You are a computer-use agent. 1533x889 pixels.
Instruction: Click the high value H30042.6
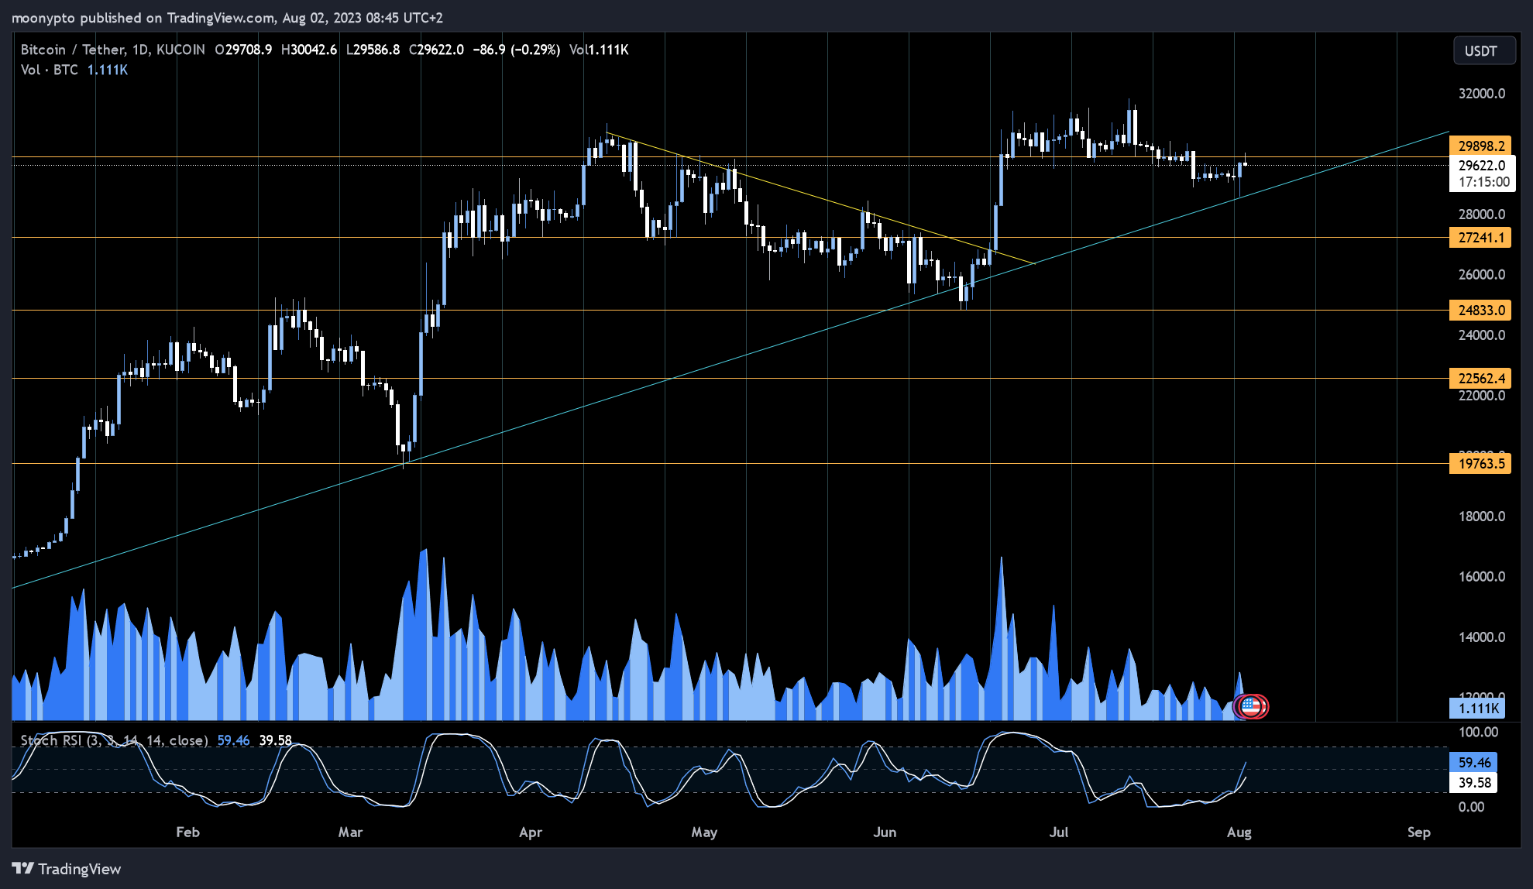(309, 50)
